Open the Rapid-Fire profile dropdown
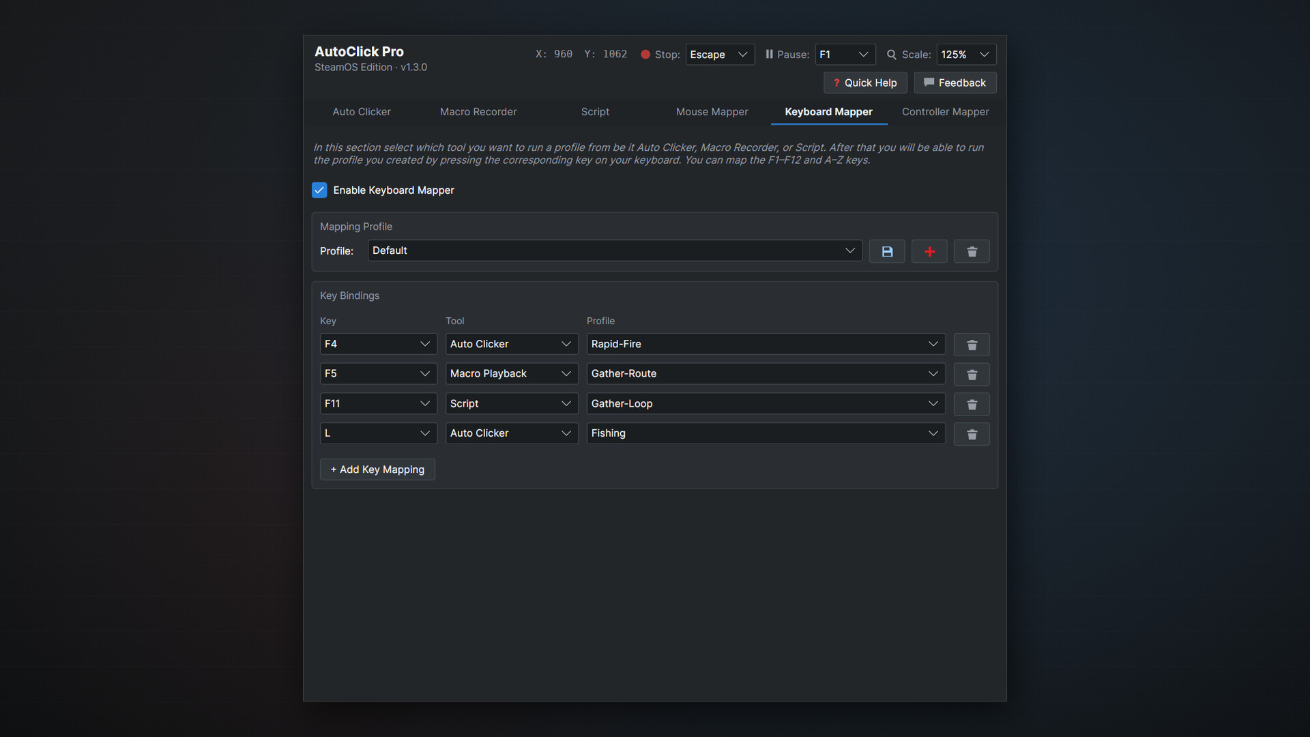The image size is (1310, 737). [766, 344]
